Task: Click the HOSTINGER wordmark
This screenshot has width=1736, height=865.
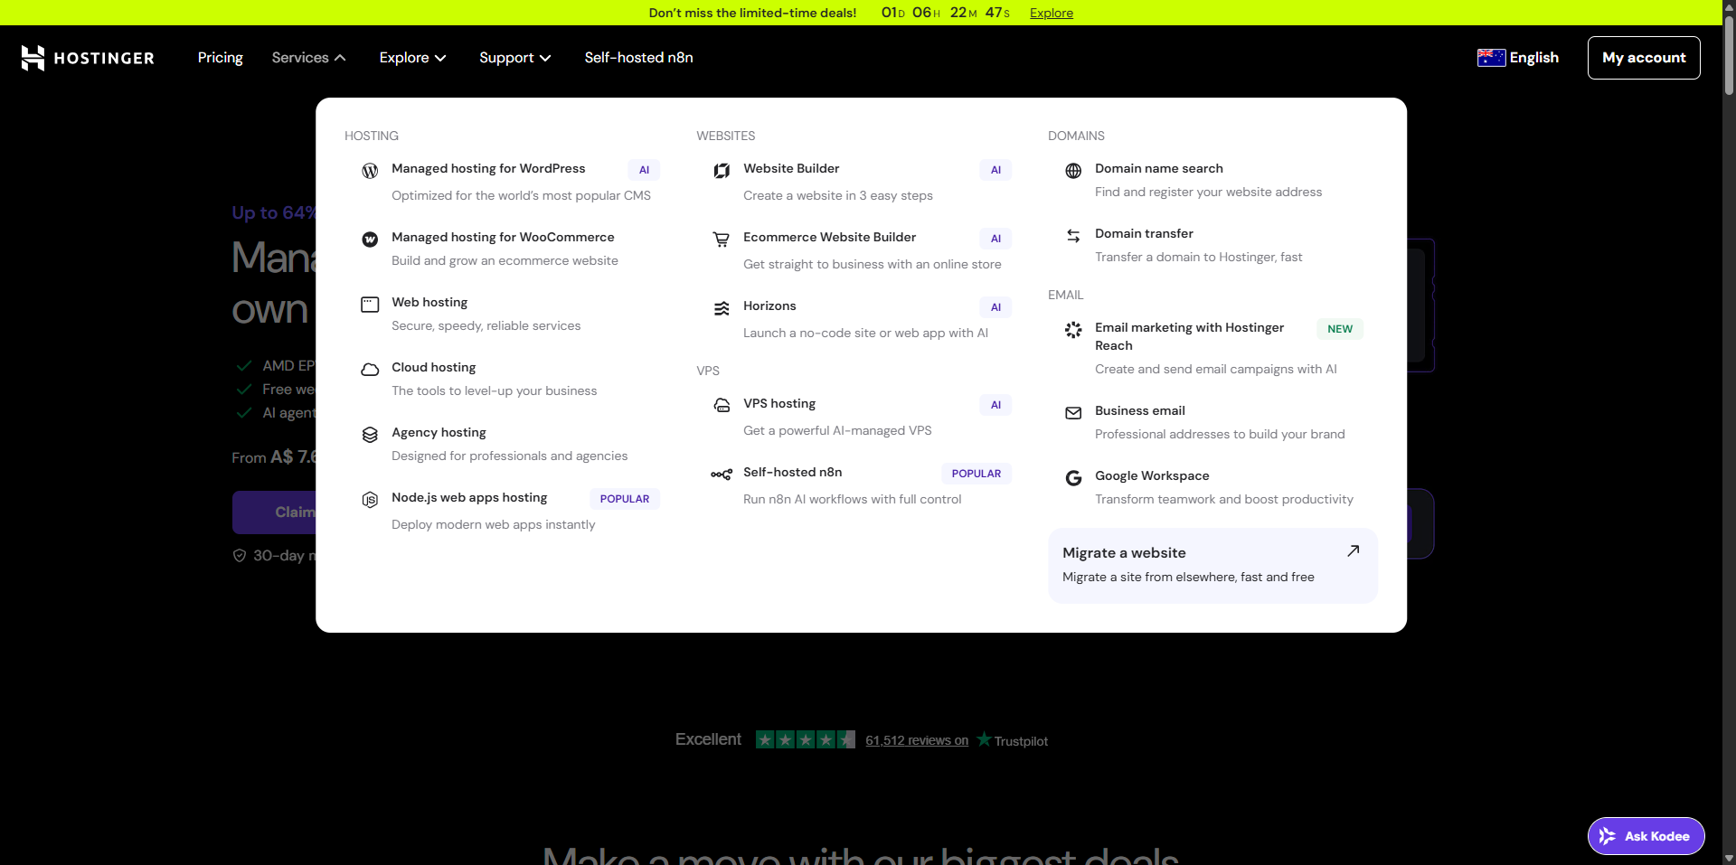Action: [x=104, y=58]
